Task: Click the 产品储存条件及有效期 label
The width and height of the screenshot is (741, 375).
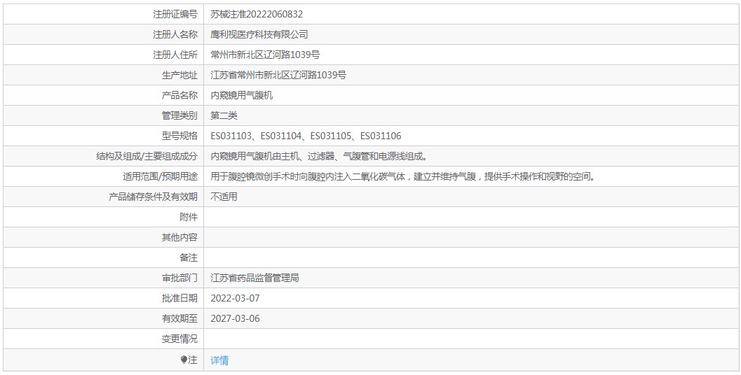Action: coord(153,197)
